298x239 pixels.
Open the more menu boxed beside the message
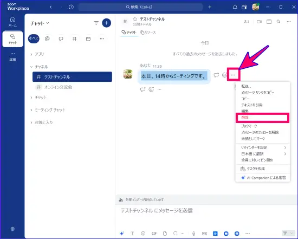(x=233, y=75)
